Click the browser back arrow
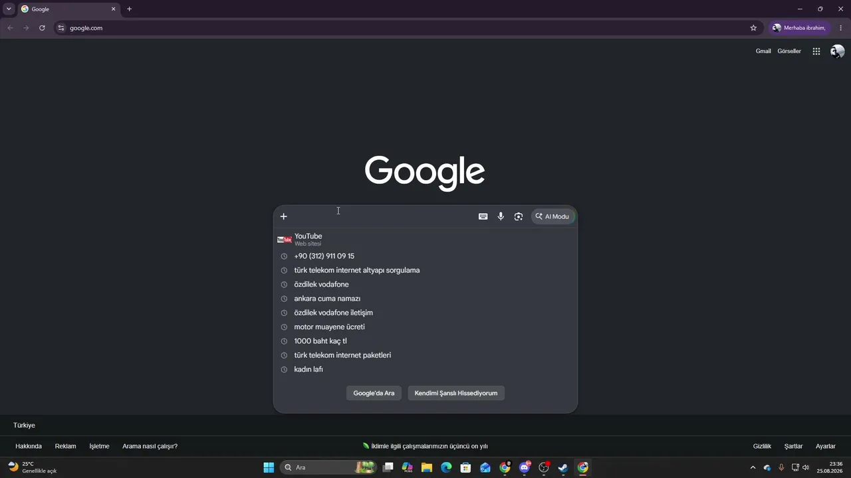Image resolution: width=851 pixels, height=478 pixels. pos(10,28)
